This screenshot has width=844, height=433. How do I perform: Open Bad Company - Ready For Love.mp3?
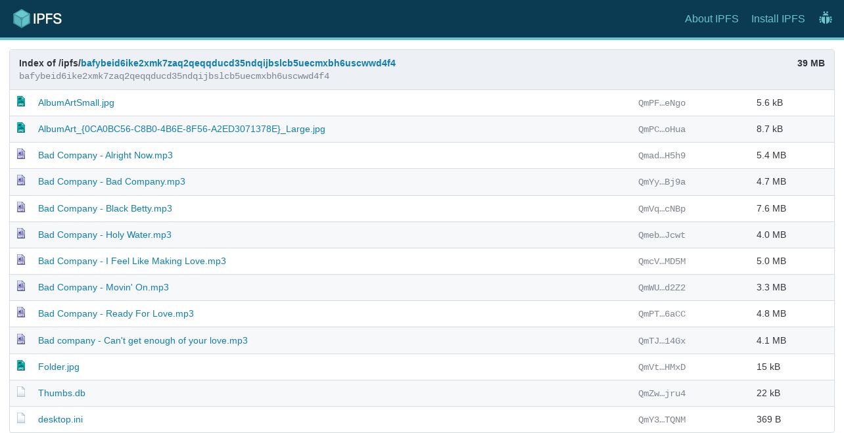[116, 313]
